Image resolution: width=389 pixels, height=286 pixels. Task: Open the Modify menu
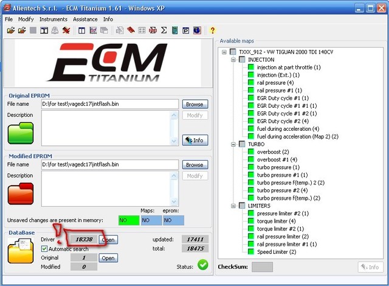26,19
